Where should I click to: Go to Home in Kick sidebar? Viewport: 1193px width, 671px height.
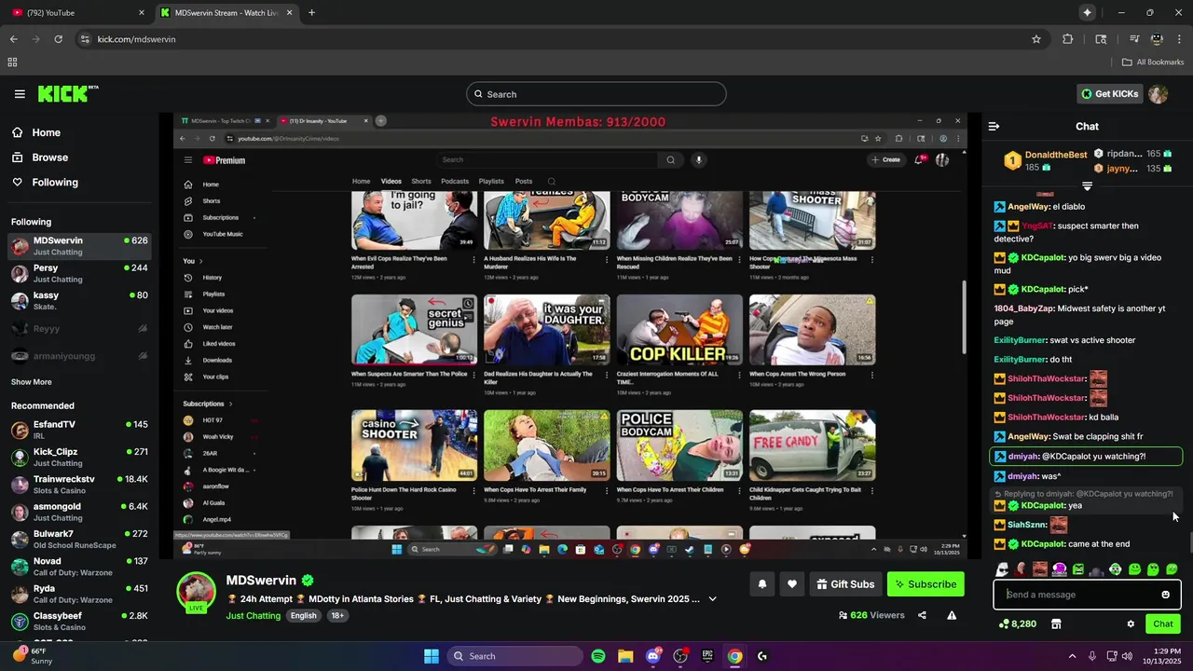(x=79, y=132)
